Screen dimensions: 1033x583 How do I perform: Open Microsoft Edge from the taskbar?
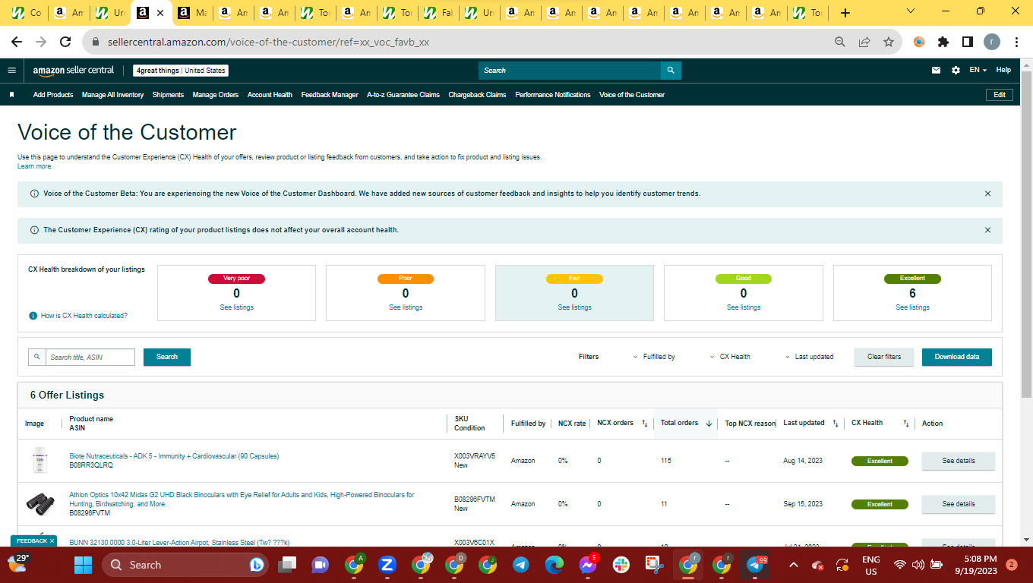click(554, 565)
